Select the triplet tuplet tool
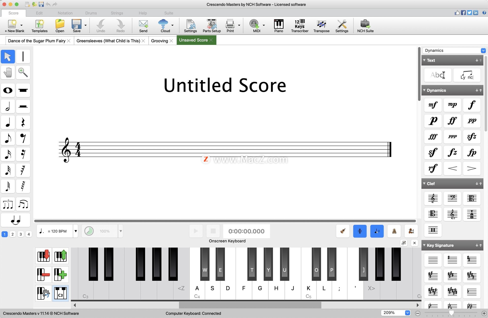488x318 pixels. (8, 204)
